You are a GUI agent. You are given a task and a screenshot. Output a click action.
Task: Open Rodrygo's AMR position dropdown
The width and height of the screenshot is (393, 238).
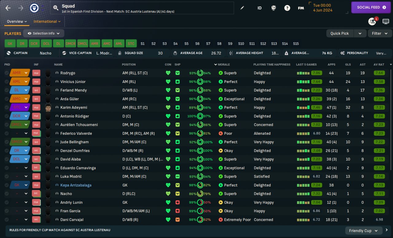click(20, 73)
